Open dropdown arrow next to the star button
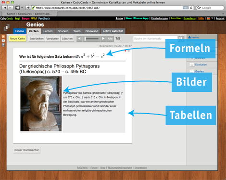 tap(22, 8)
